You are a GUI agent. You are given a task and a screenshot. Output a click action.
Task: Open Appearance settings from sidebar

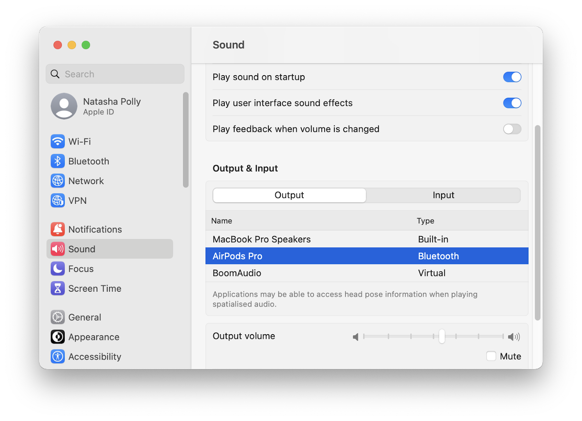click(x=93, y=337)
